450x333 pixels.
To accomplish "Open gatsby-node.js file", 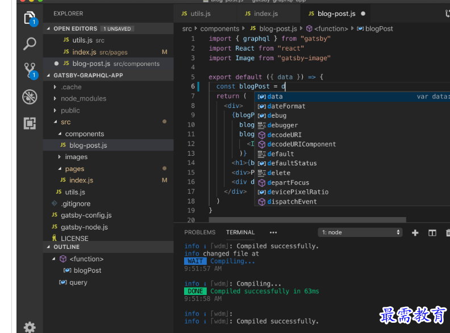I will click(109, 227).
